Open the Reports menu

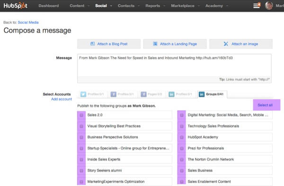click(153, 6)
